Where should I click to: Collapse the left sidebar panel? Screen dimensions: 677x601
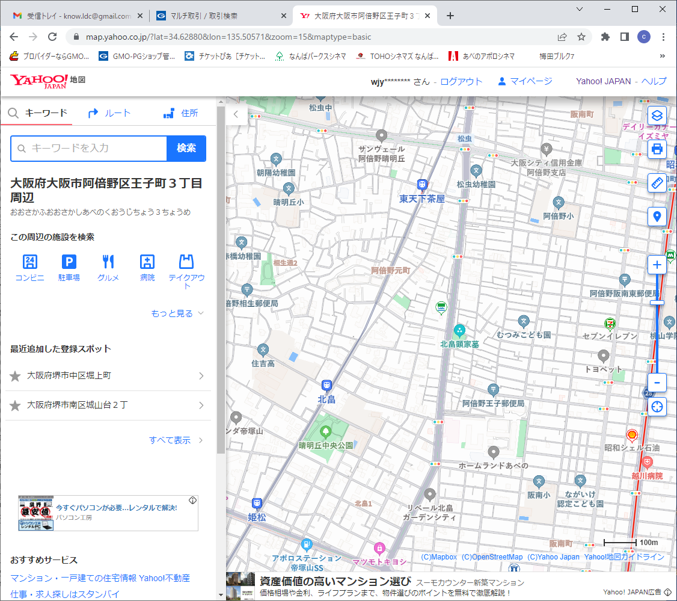(236, 114)
